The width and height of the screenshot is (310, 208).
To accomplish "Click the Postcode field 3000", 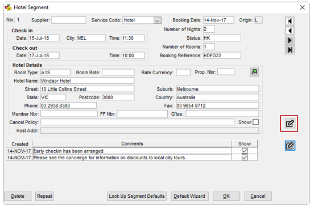I will pos(118,97).
